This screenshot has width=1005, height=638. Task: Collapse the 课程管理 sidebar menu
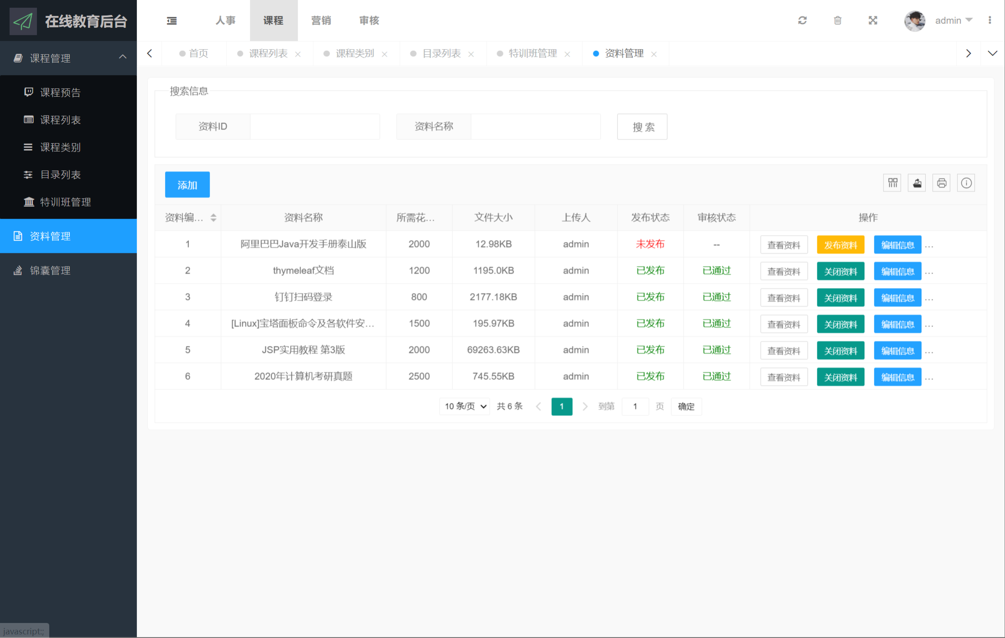122,58
